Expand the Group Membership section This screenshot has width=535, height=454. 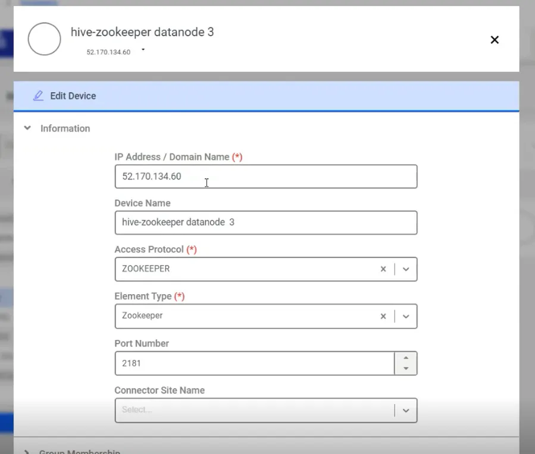[x=27, y=452]
